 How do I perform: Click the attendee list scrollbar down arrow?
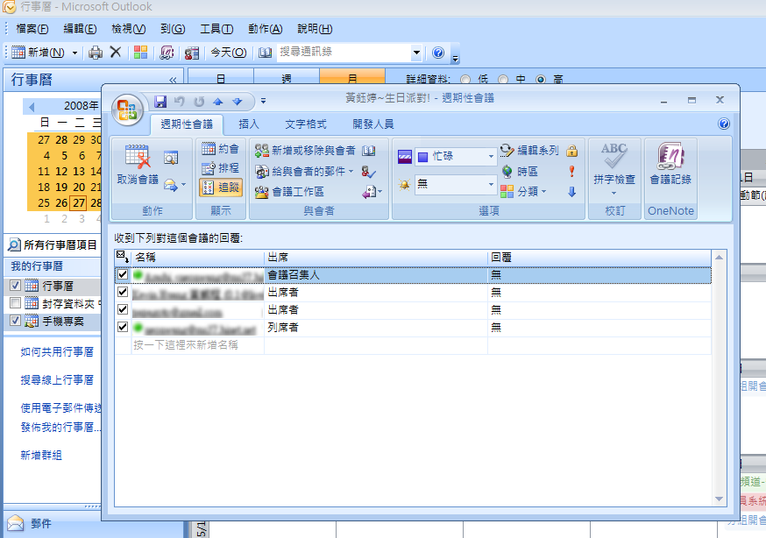pyautogui.click(x=719, y=499)
